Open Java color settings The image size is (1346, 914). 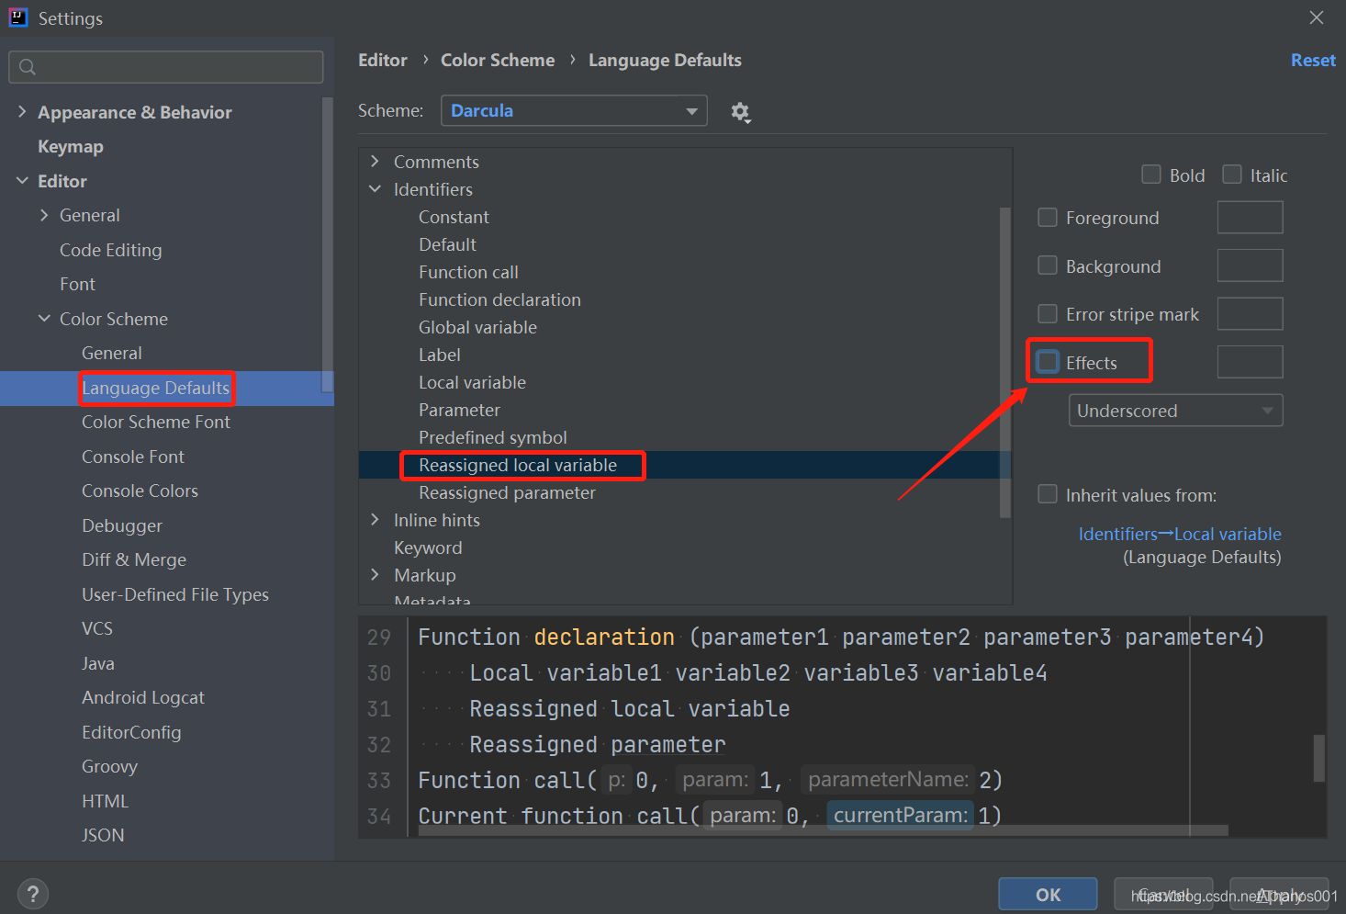click(x=98, y=663)
